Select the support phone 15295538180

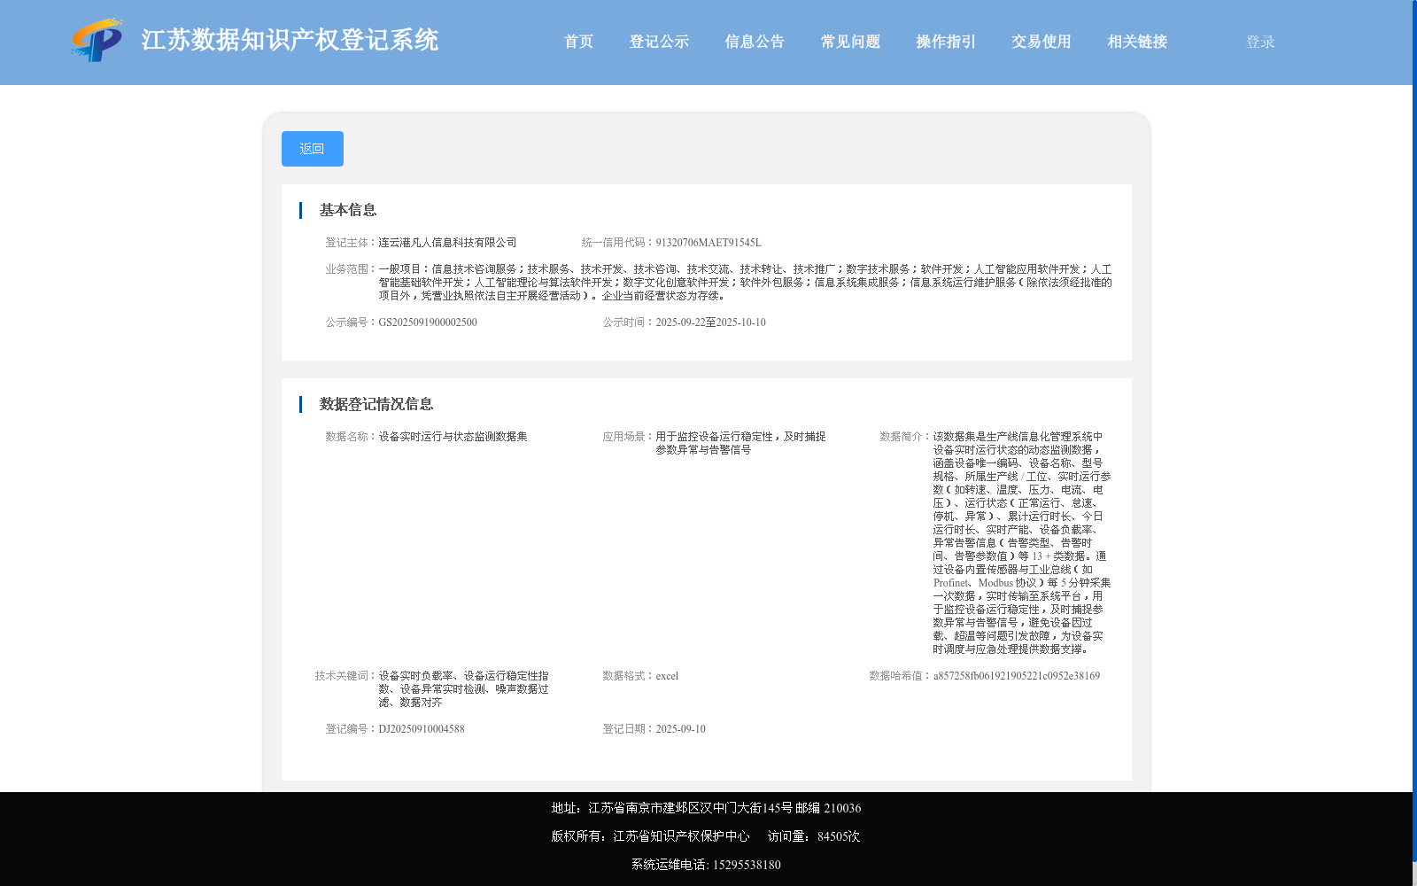pyautogui.click(x=747, y=865)
